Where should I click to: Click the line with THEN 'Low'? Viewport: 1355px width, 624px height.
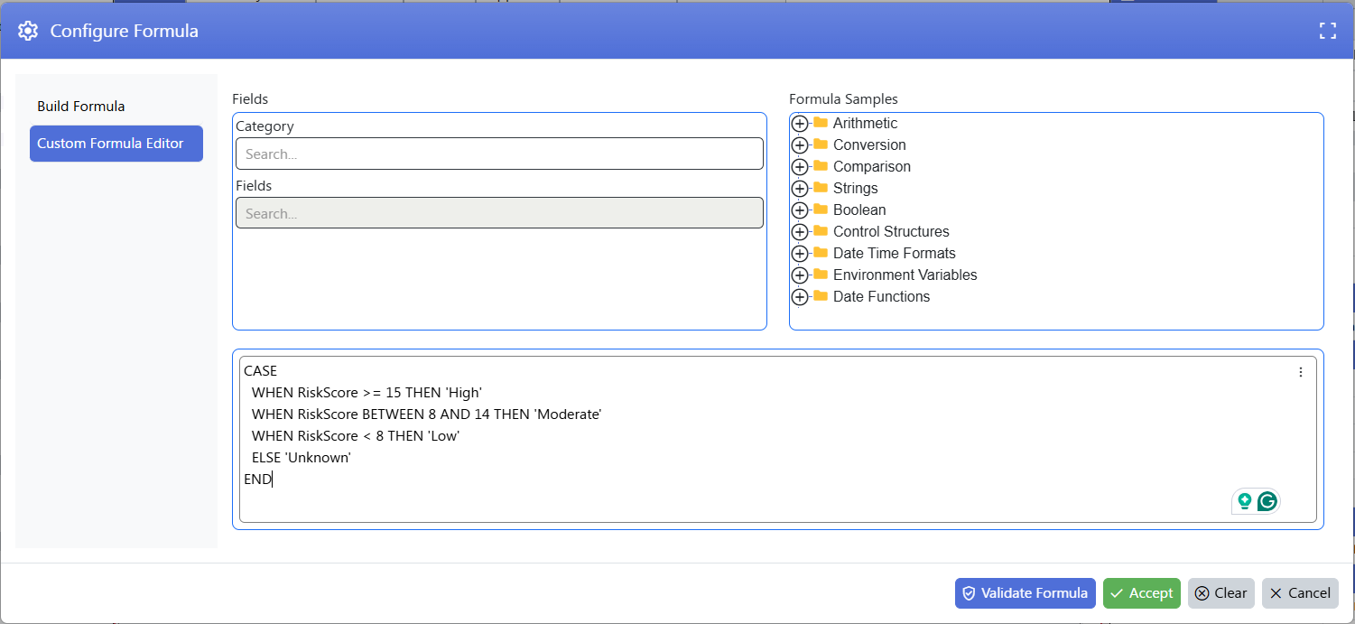pyautogui.click(x=356, y=436)
